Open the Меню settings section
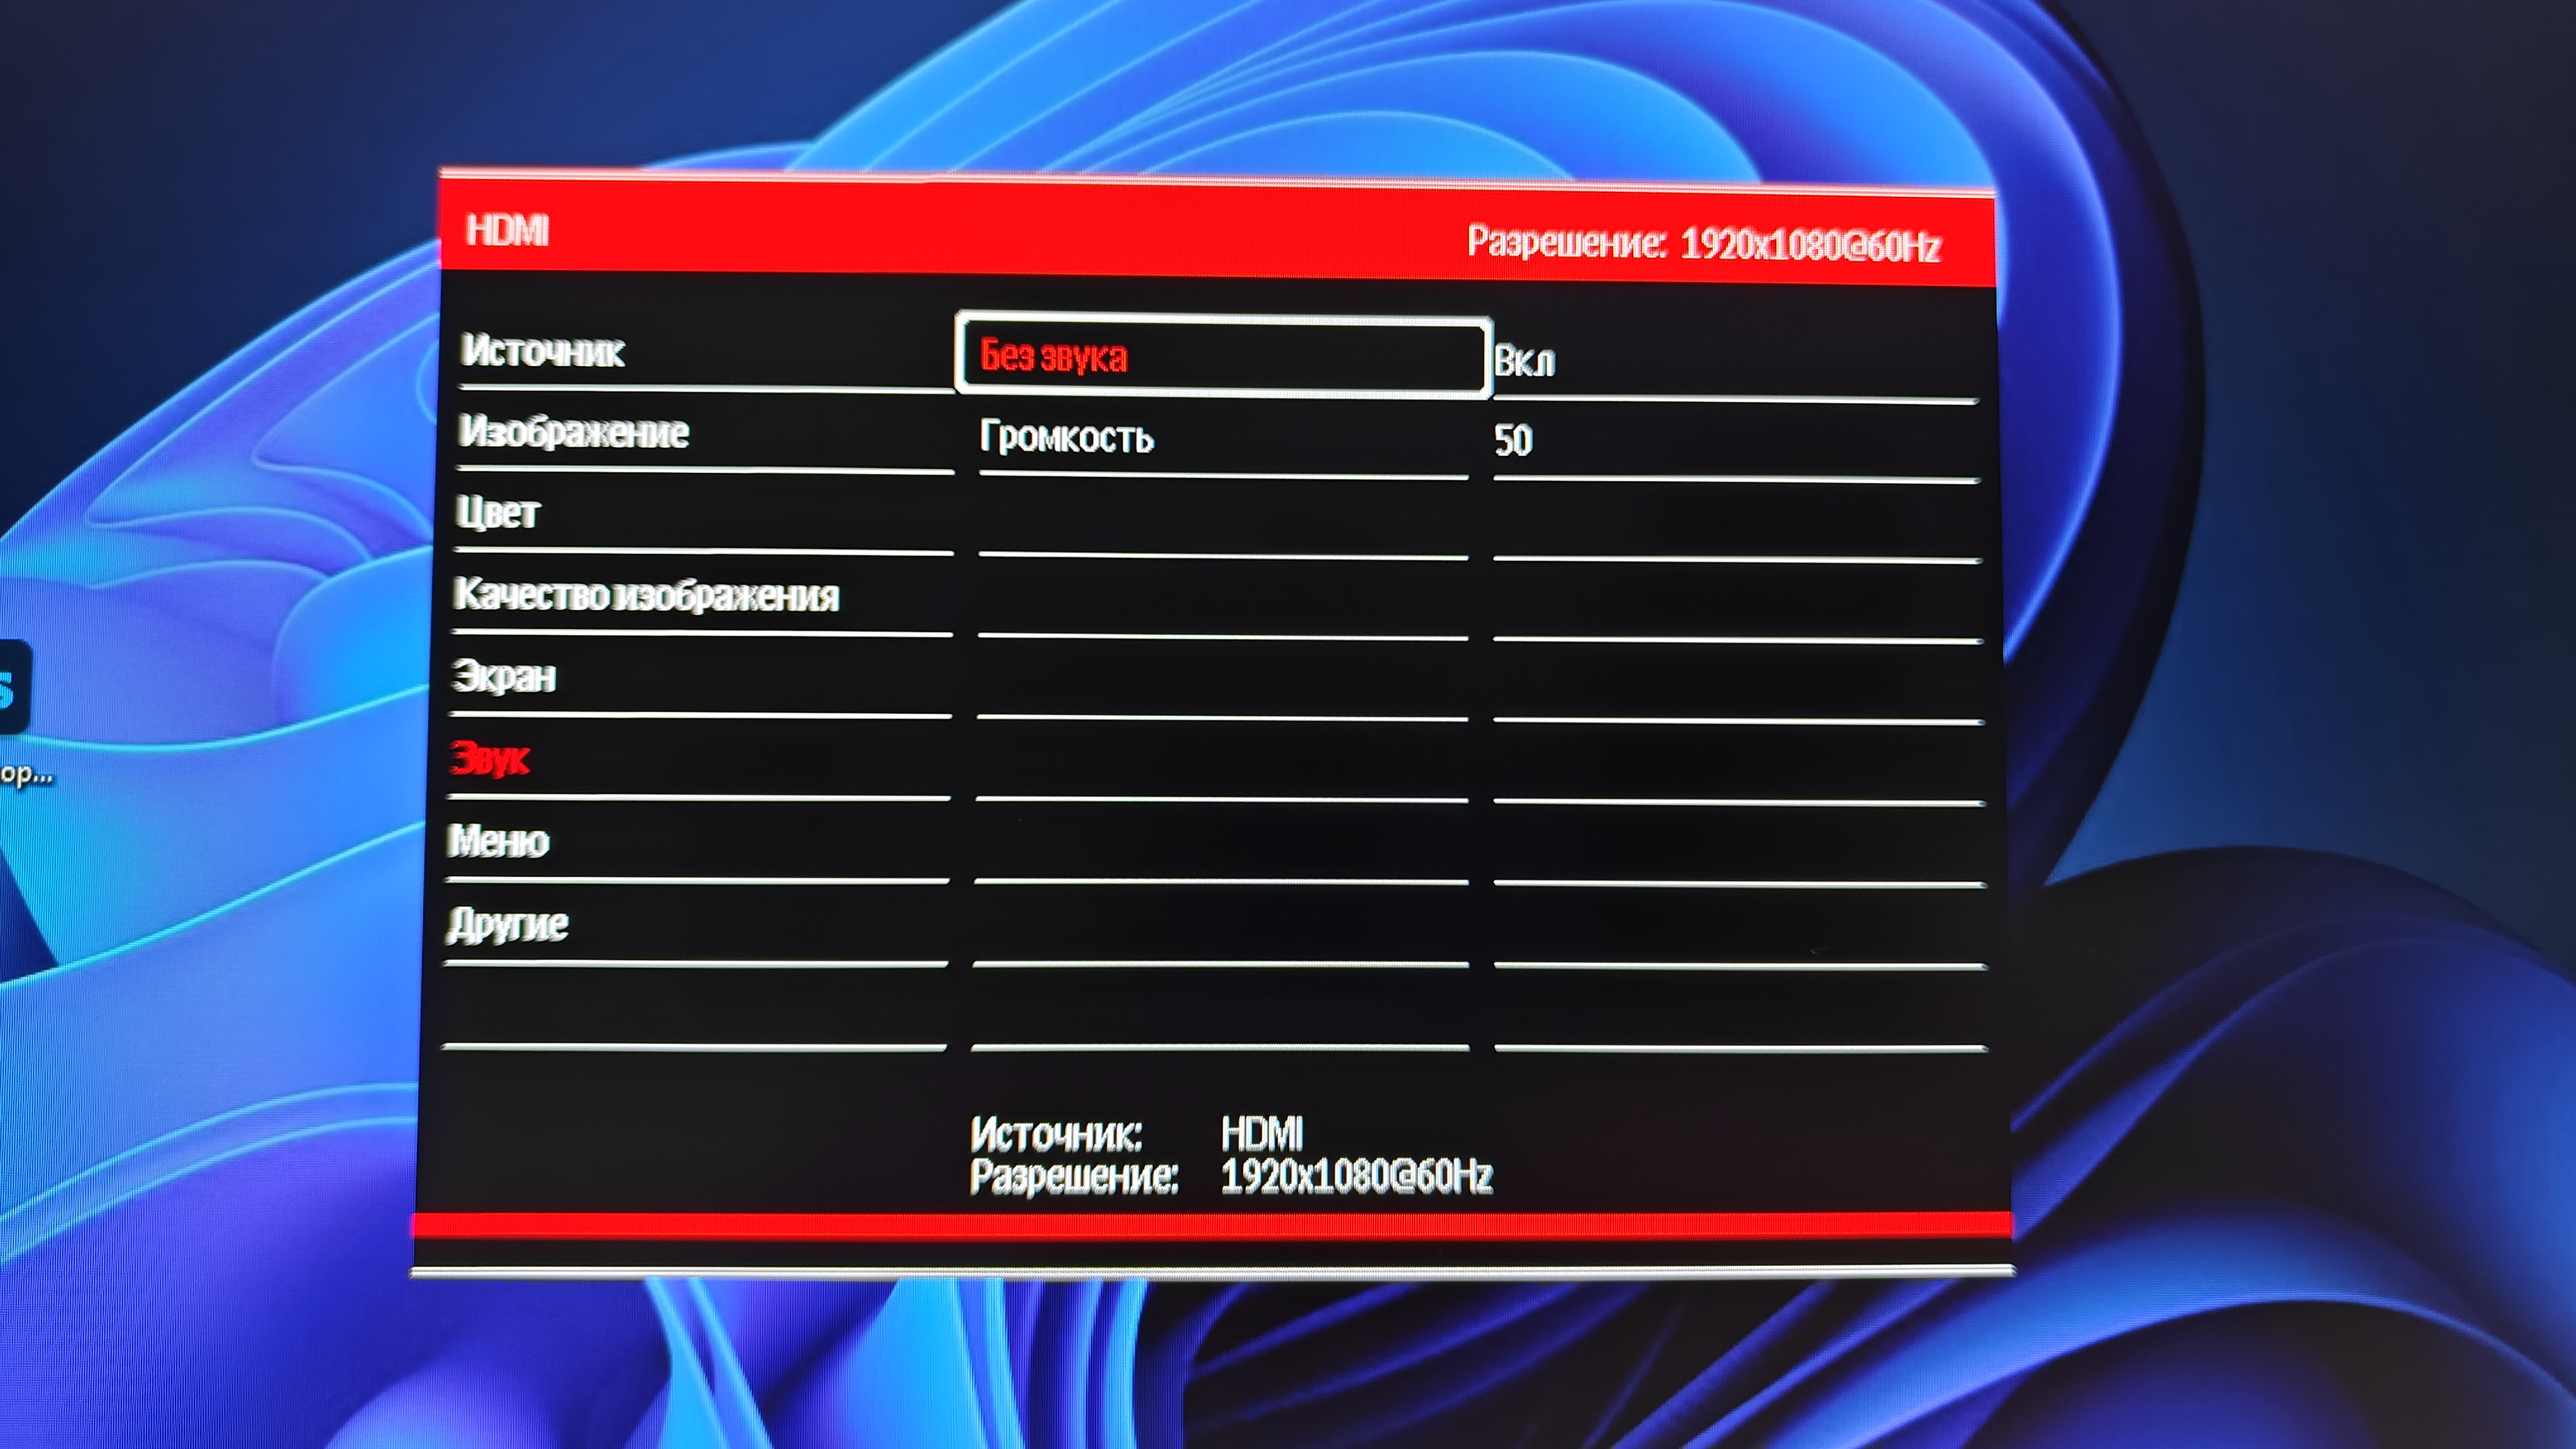Viewport: 2576px width, 1449px height. 498,841
